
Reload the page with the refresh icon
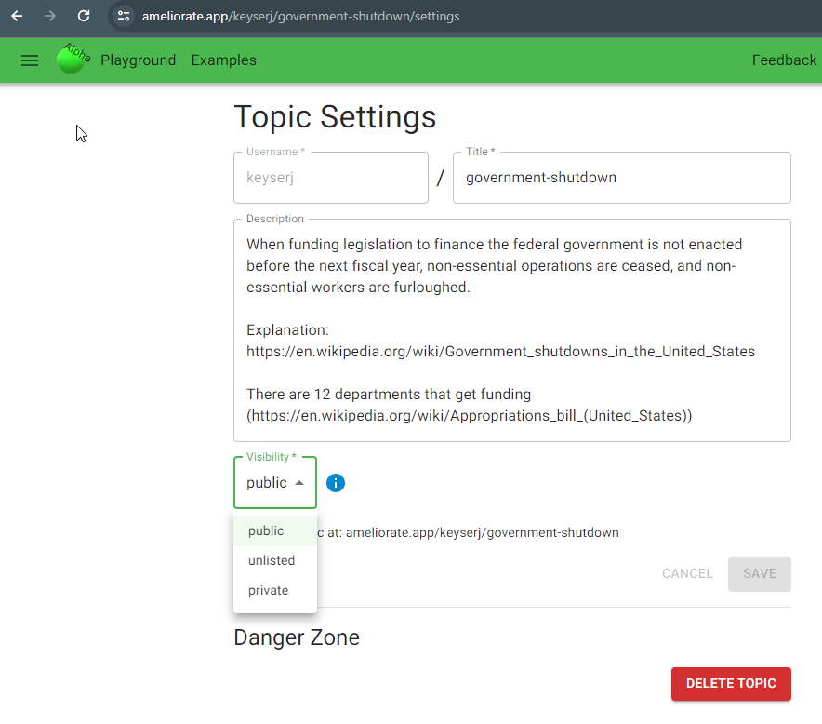[x=84, y=16]
